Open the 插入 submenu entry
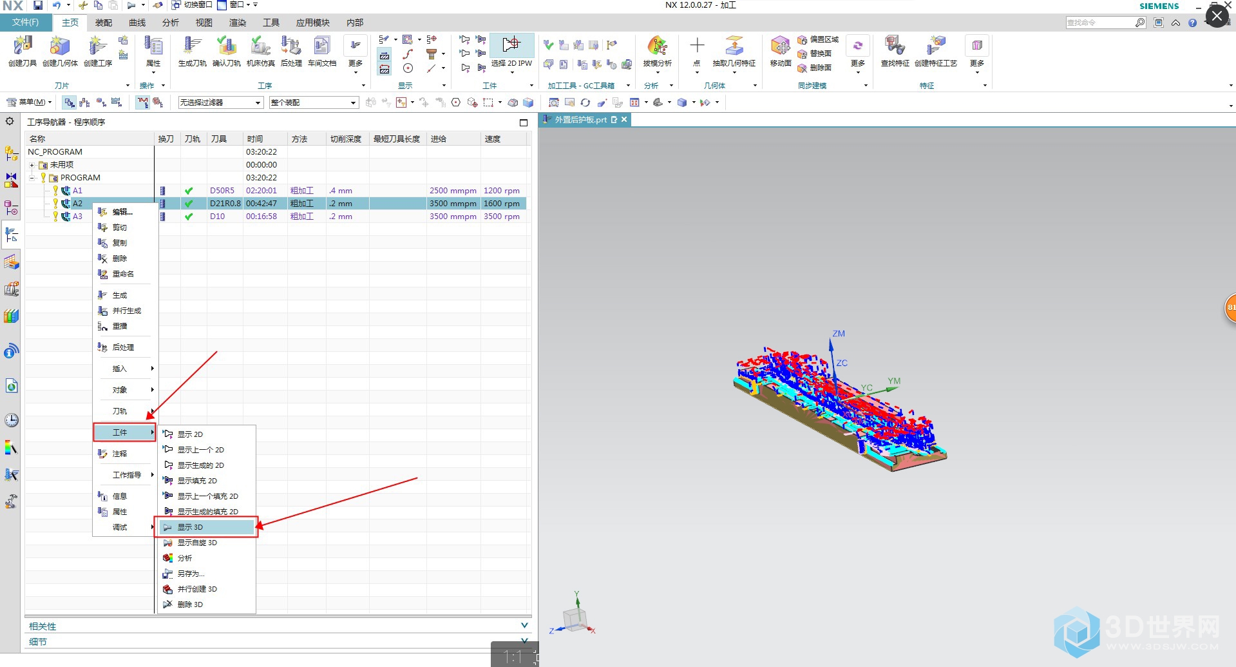This screenshot has height=667, width=1236. tap(125, 369)
